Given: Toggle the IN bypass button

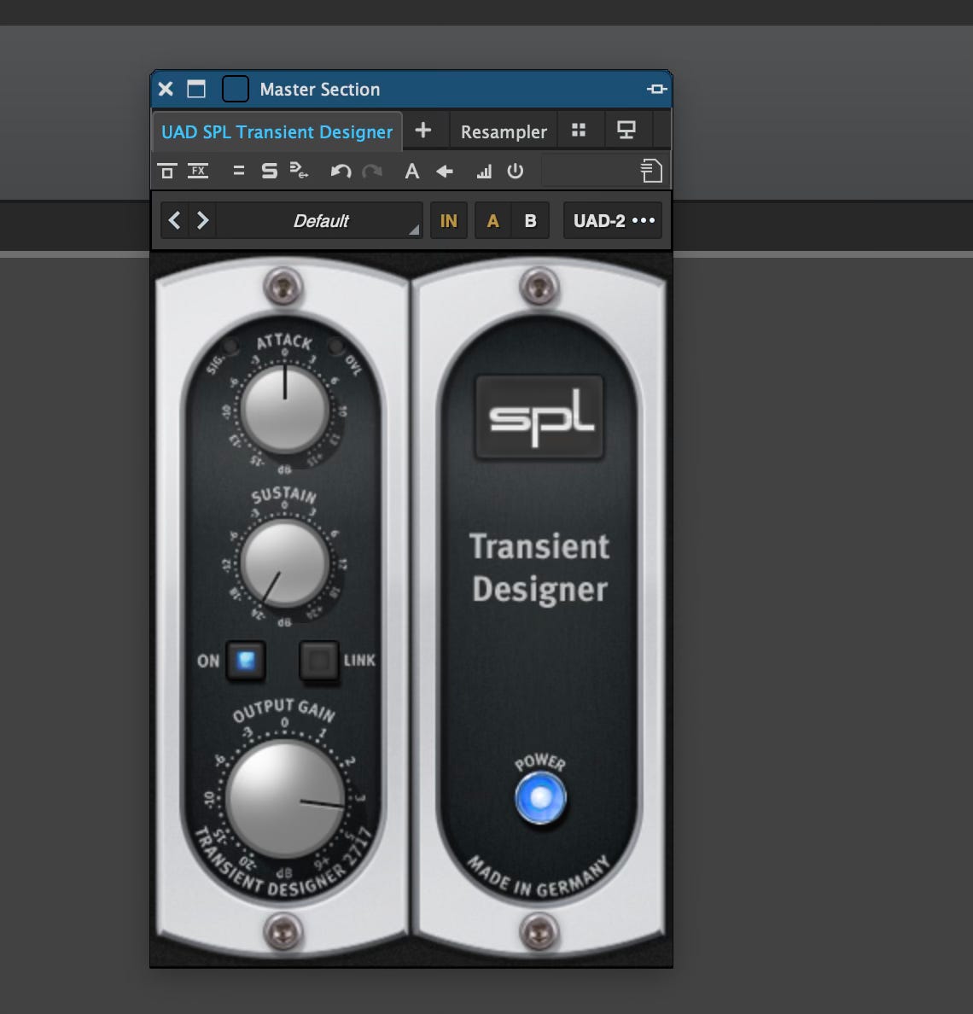Looking at the screenshot, I should (x=449, y=221).
